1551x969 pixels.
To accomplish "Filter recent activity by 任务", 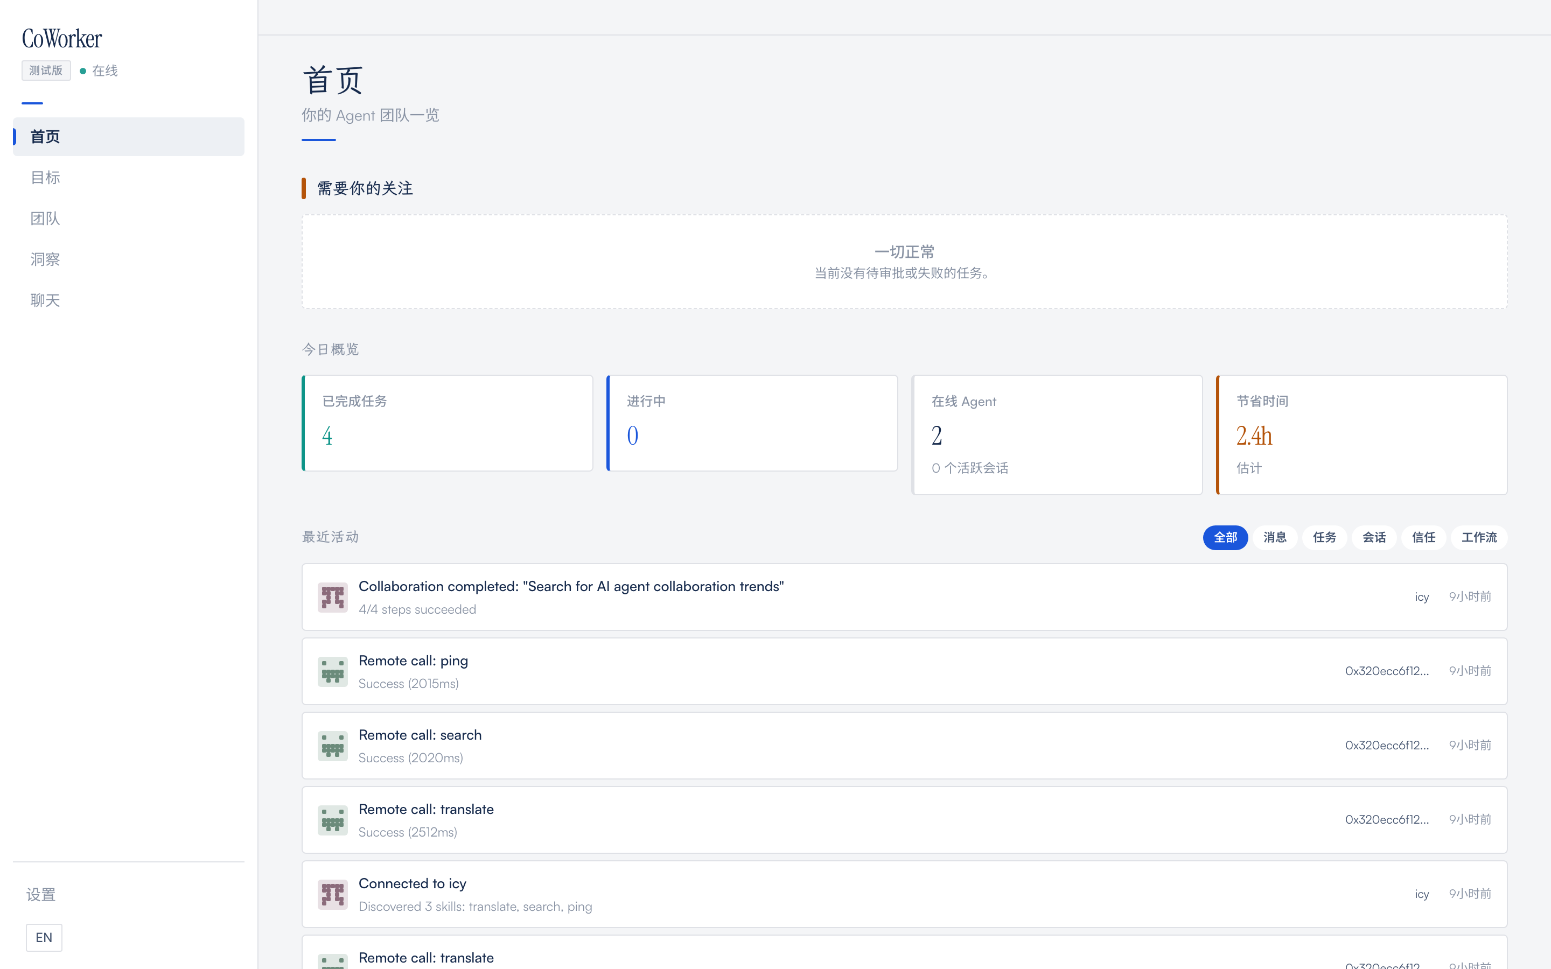I will (1324, 538).
